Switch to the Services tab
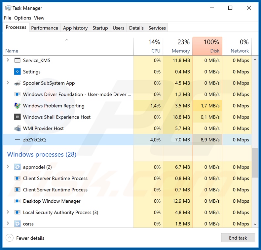 coord(157,28)
